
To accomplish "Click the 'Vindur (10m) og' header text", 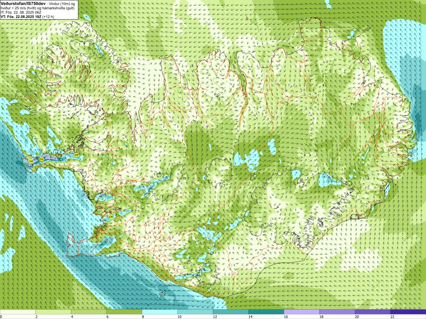I will 62,3.
